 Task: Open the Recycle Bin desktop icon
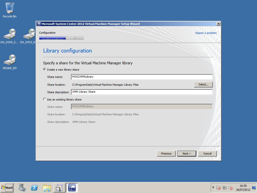pyautogui.click(x=10, y=10)
